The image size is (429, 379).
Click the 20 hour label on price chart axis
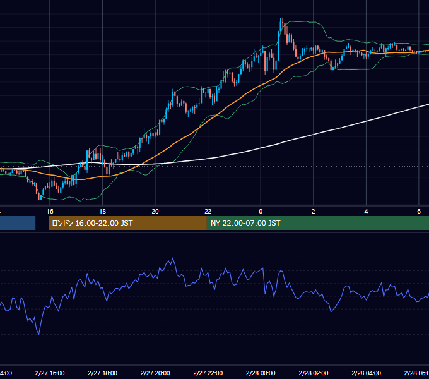(x=155, y=212)
